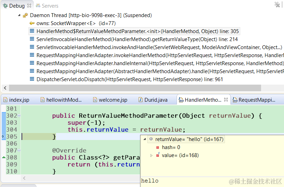Click remove all terminated launches icon
Viewport: 284px width, 187px height.
[x=277, y=5]
